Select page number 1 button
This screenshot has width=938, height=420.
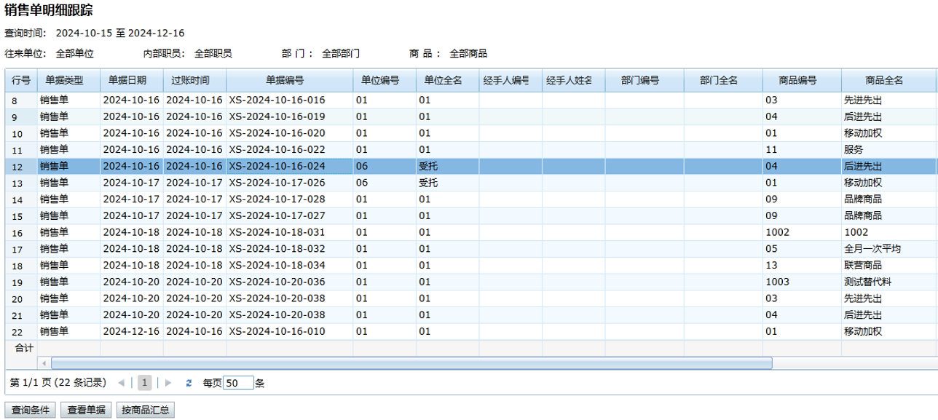click(x=145, y=383)
